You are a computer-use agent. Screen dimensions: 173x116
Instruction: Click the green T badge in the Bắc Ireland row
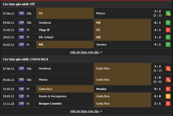coord(168,37)
